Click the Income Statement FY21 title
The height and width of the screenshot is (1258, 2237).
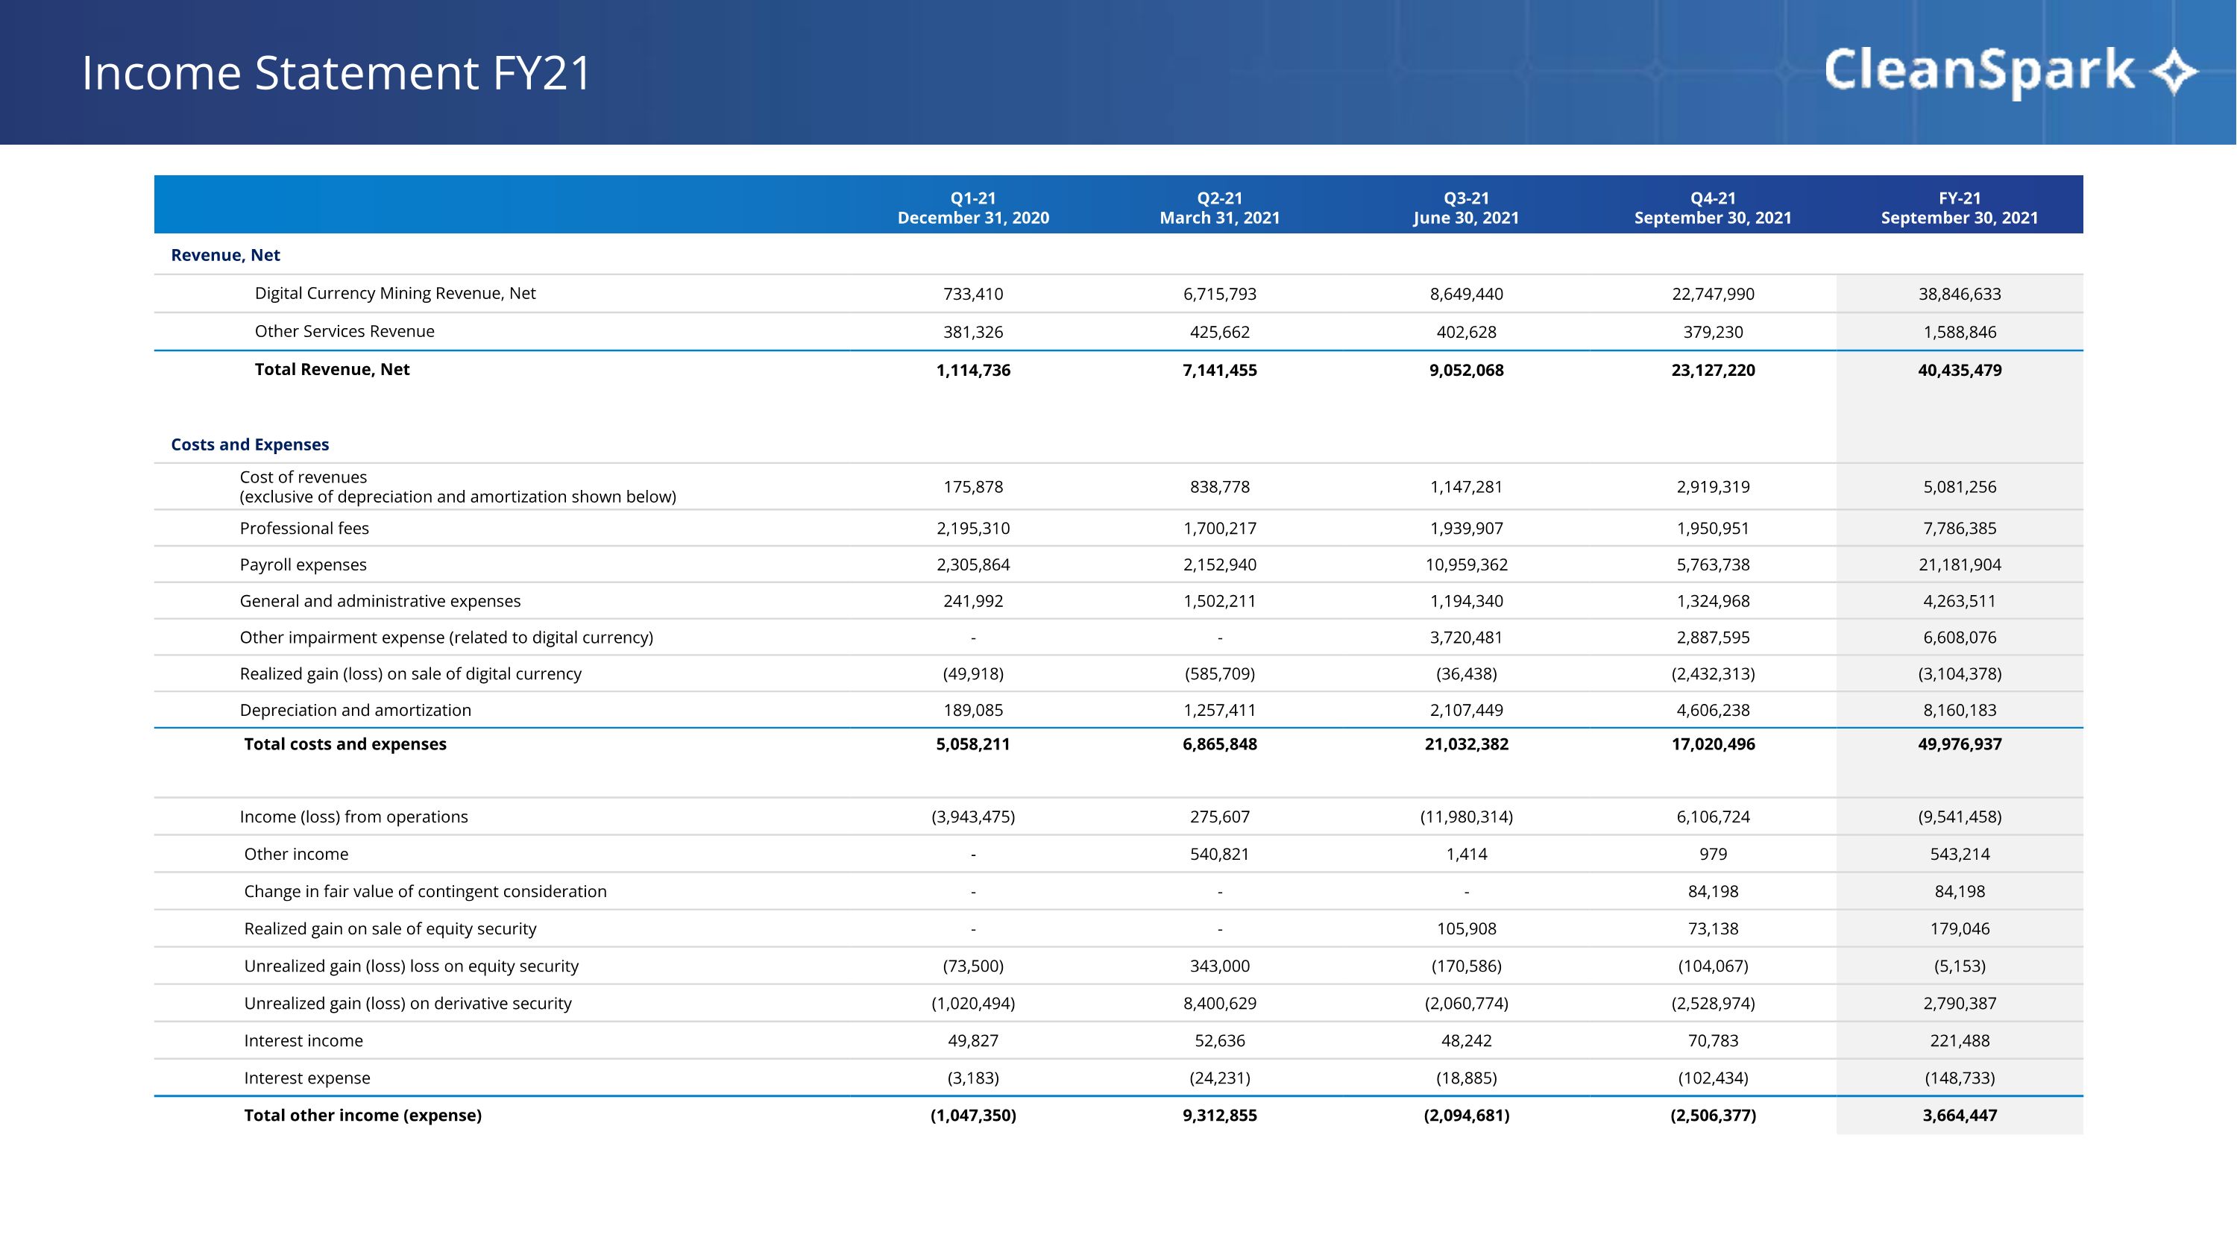click(x=336, y=73)
